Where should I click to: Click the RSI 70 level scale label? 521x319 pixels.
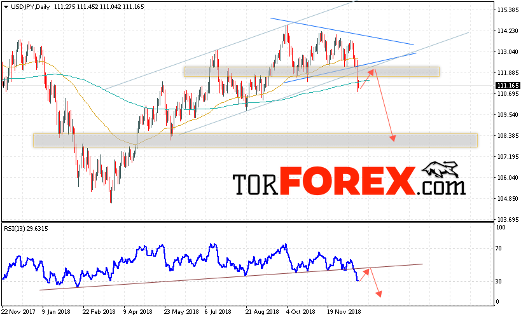coord(498,248)
